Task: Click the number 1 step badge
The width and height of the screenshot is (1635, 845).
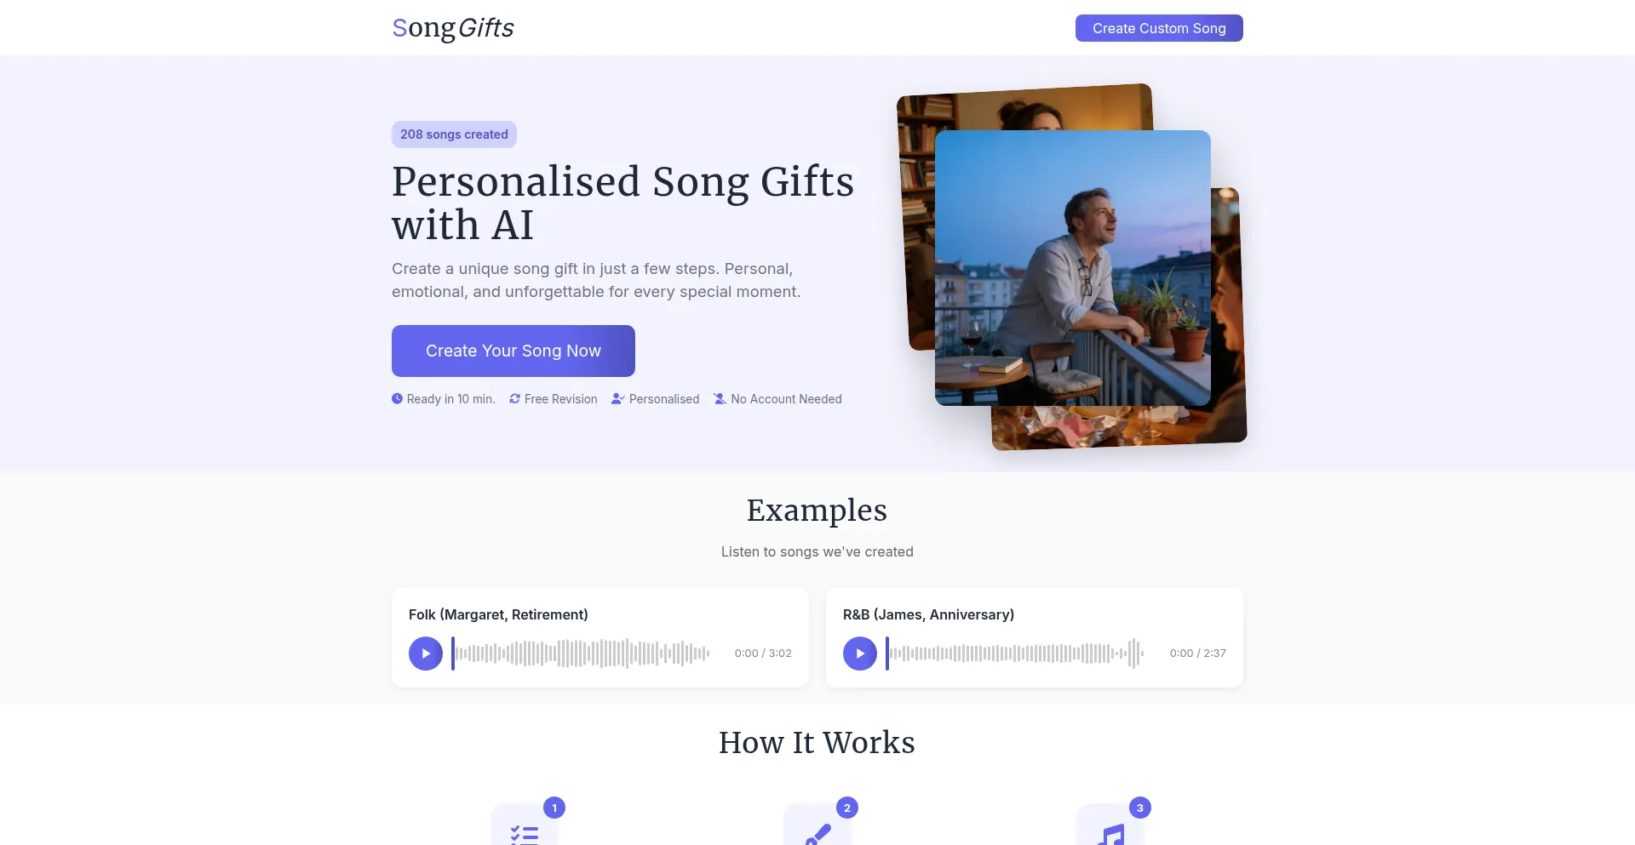Action: coord(554,808)
